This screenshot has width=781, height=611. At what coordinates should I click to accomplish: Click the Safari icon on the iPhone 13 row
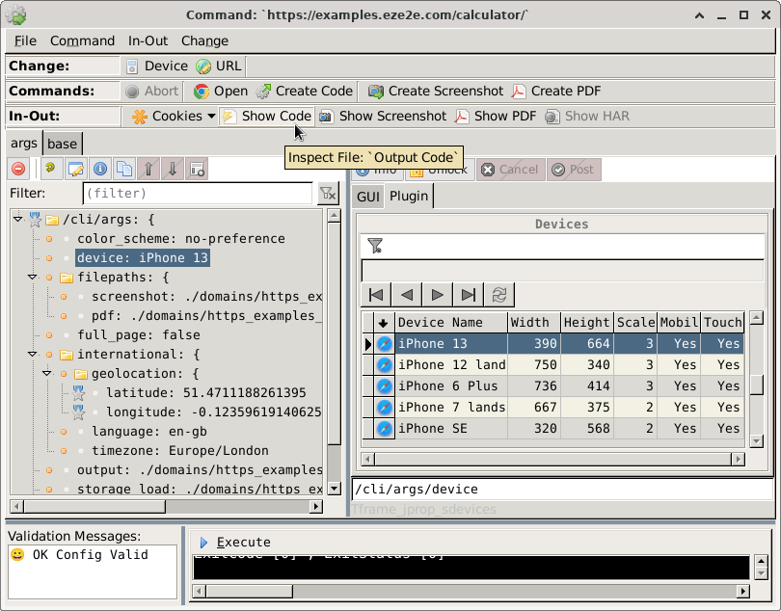(385, 344)
